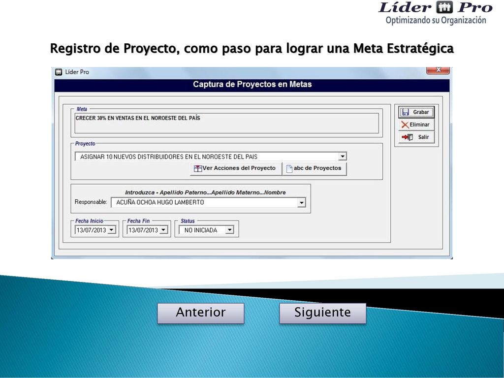The width and height of the screenshot is (504, 378).
Task: Click the NO INICIADA status value
Action: click(201, 230)
